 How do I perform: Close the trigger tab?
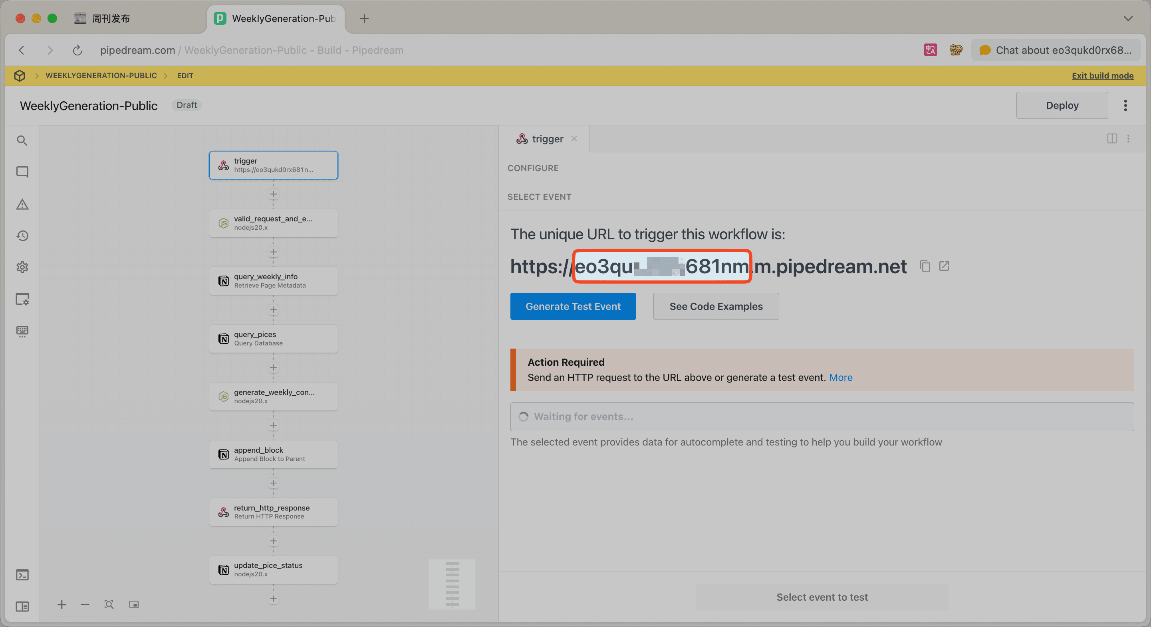pyautogui.click(x=574, y=139)
